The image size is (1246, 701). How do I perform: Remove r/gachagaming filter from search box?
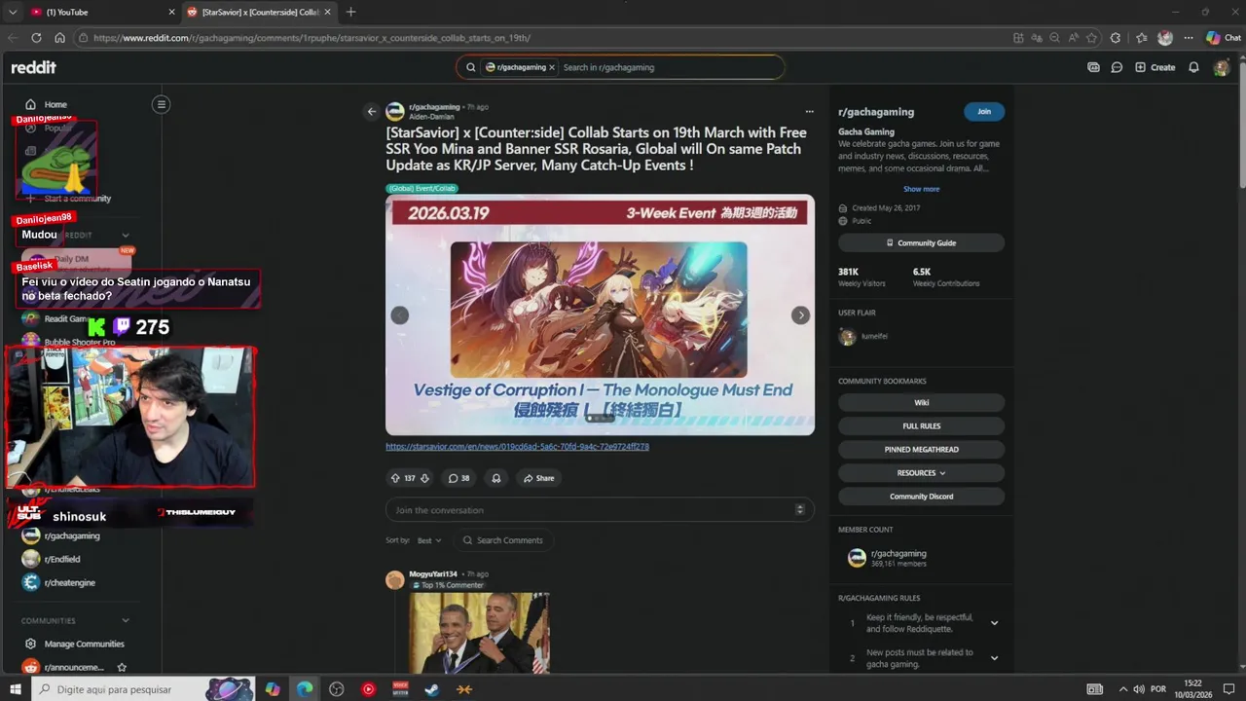coord(552,67)
